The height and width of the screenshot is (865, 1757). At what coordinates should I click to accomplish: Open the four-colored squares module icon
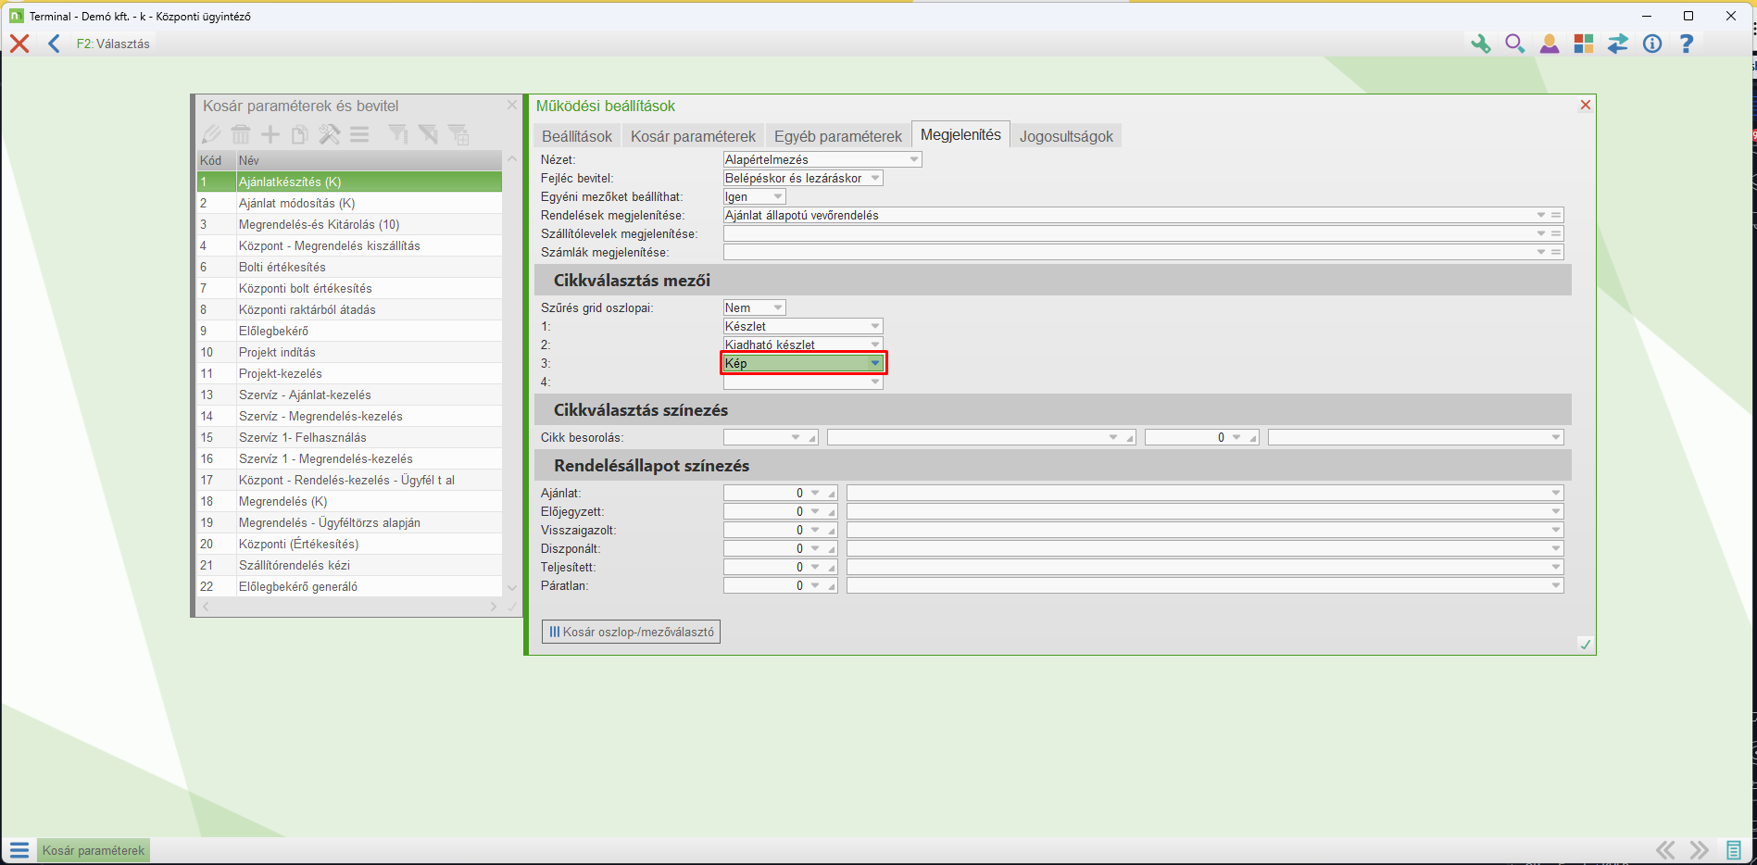[1584, 44]
